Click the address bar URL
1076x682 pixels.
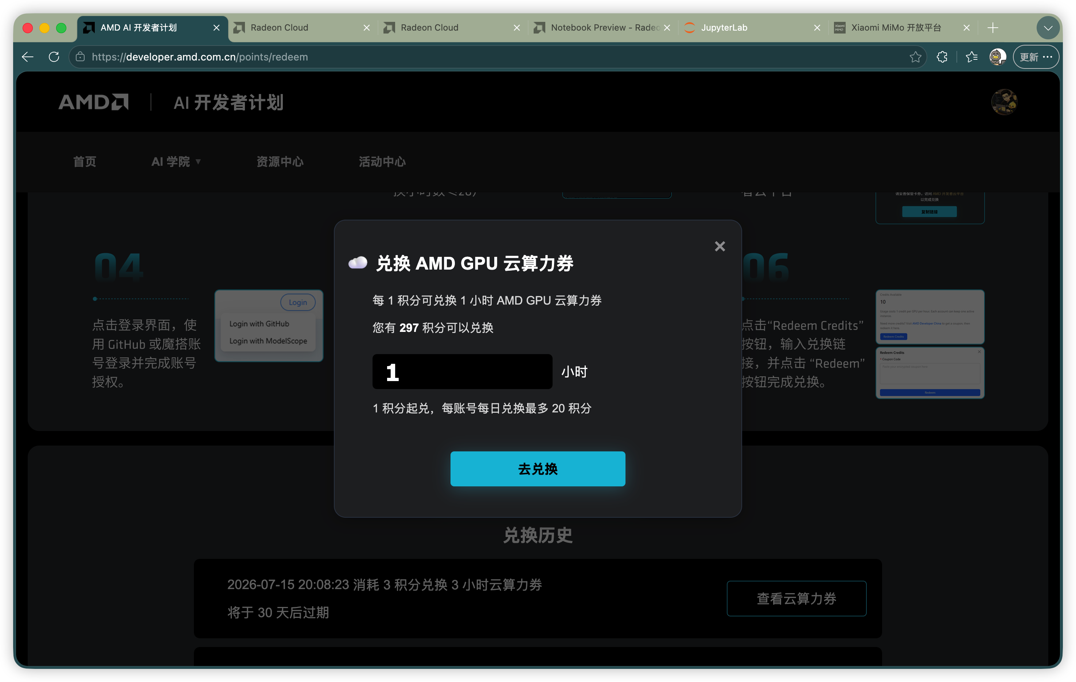(200, 57)
